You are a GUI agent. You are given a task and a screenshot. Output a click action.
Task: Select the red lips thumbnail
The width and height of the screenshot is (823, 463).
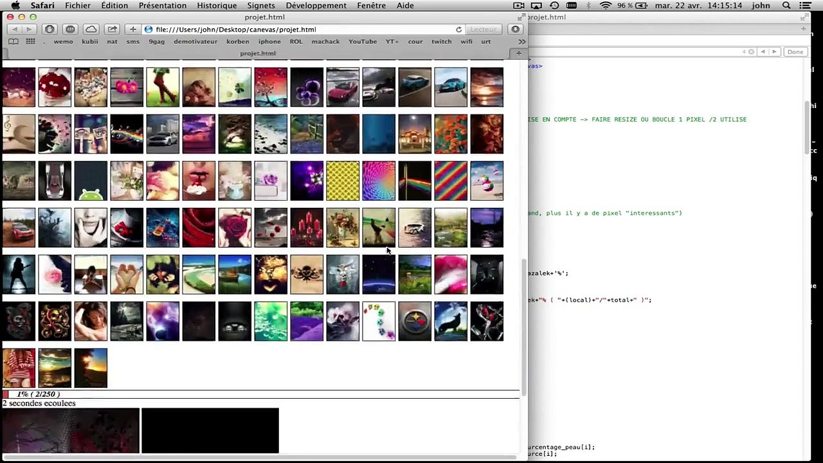pyautogui.click(x=199, y=181)
